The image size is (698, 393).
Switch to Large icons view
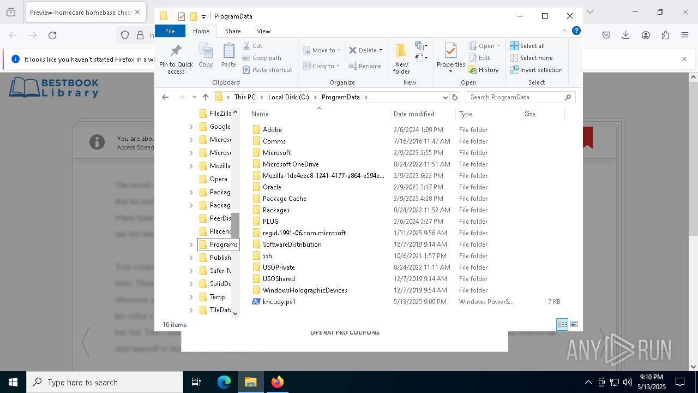pos(574,324)
